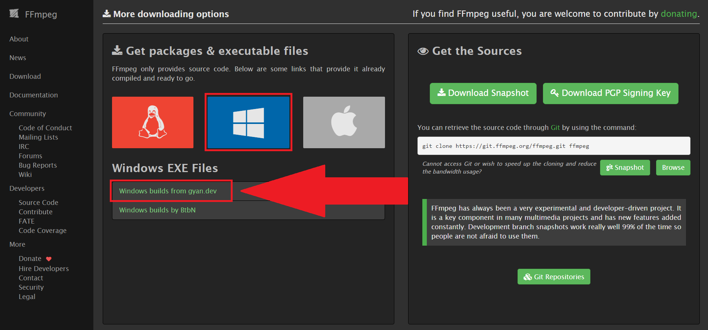708x330 pixels.
Task: Open the Download sidebar item
Action: pos(25,77)
